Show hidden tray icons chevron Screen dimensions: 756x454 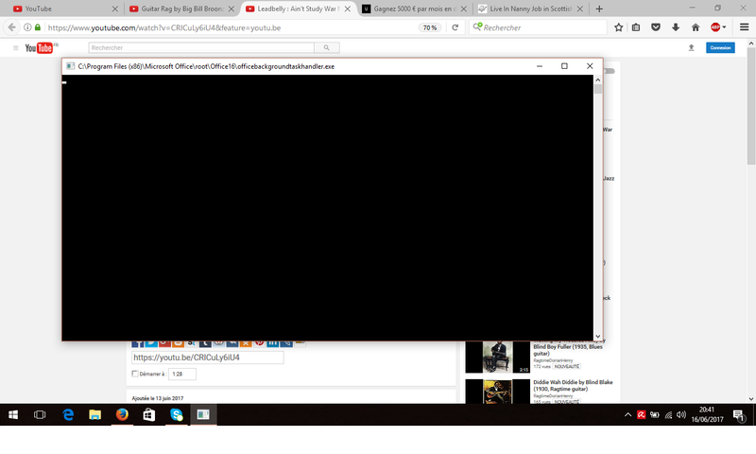pos(627,414)
